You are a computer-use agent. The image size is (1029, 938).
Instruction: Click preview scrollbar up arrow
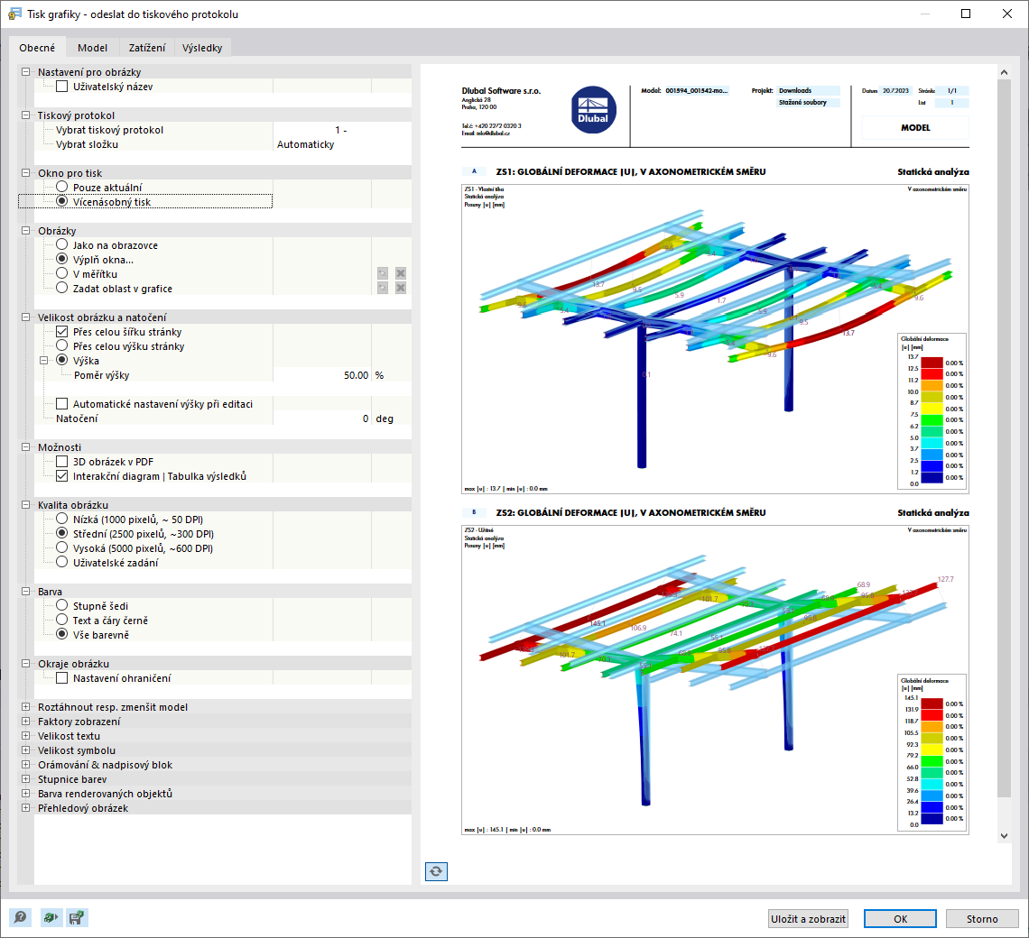pos(1004,72)
